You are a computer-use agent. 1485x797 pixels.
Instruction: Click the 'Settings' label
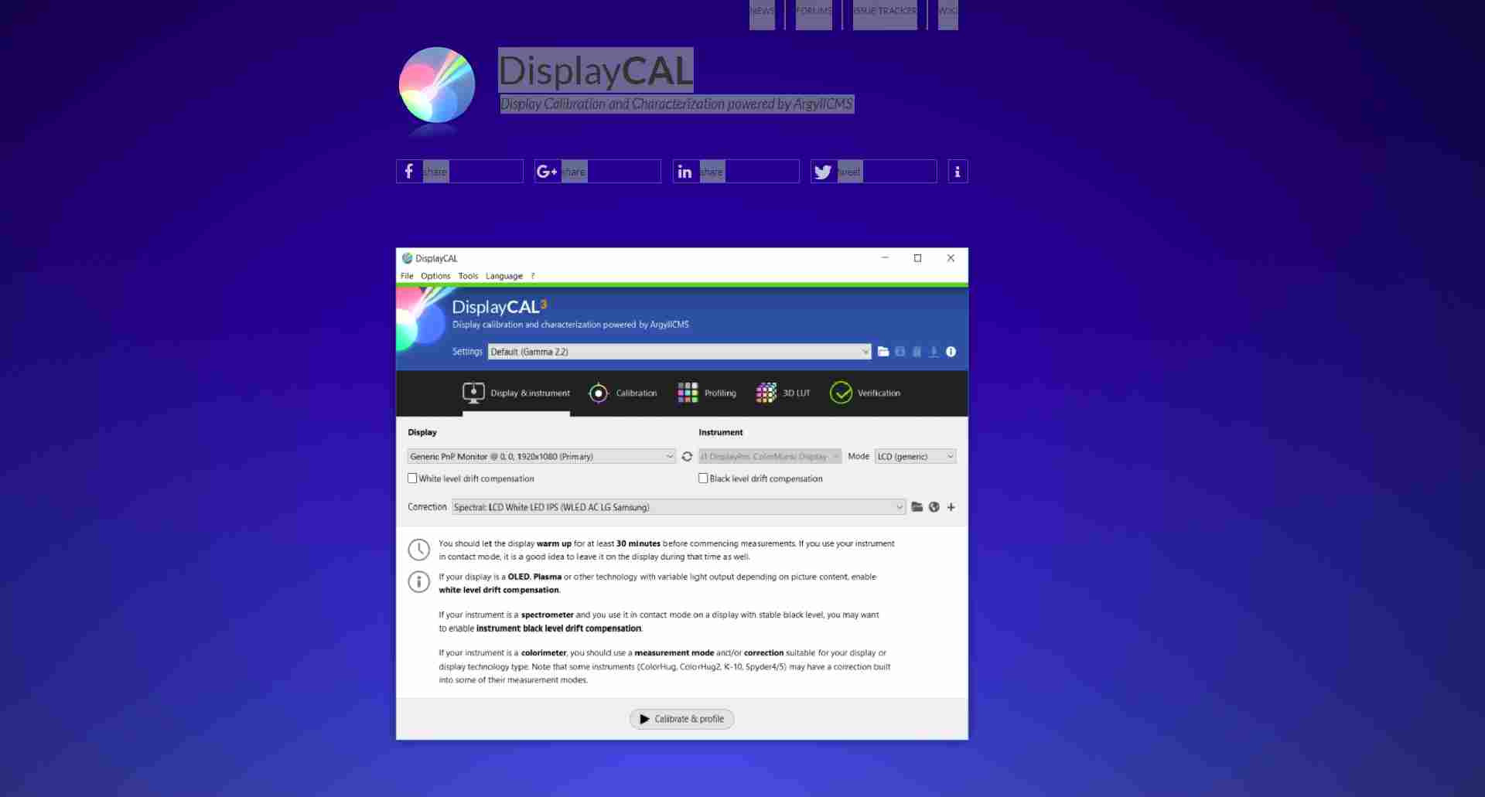coord(467,352)
